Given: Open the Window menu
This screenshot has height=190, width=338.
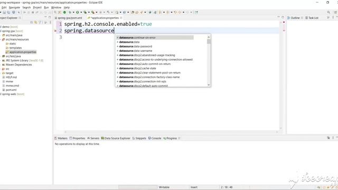Looking at the screenshot, I should [x=56, y=7].
